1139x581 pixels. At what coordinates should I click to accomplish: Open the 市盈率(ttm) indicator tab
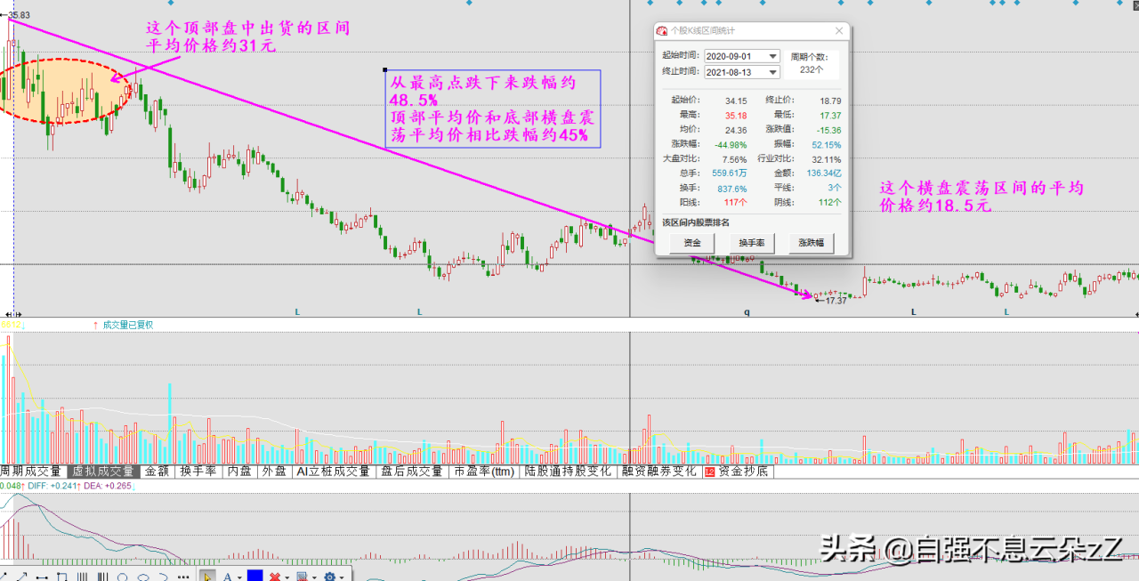click(483, 472)
